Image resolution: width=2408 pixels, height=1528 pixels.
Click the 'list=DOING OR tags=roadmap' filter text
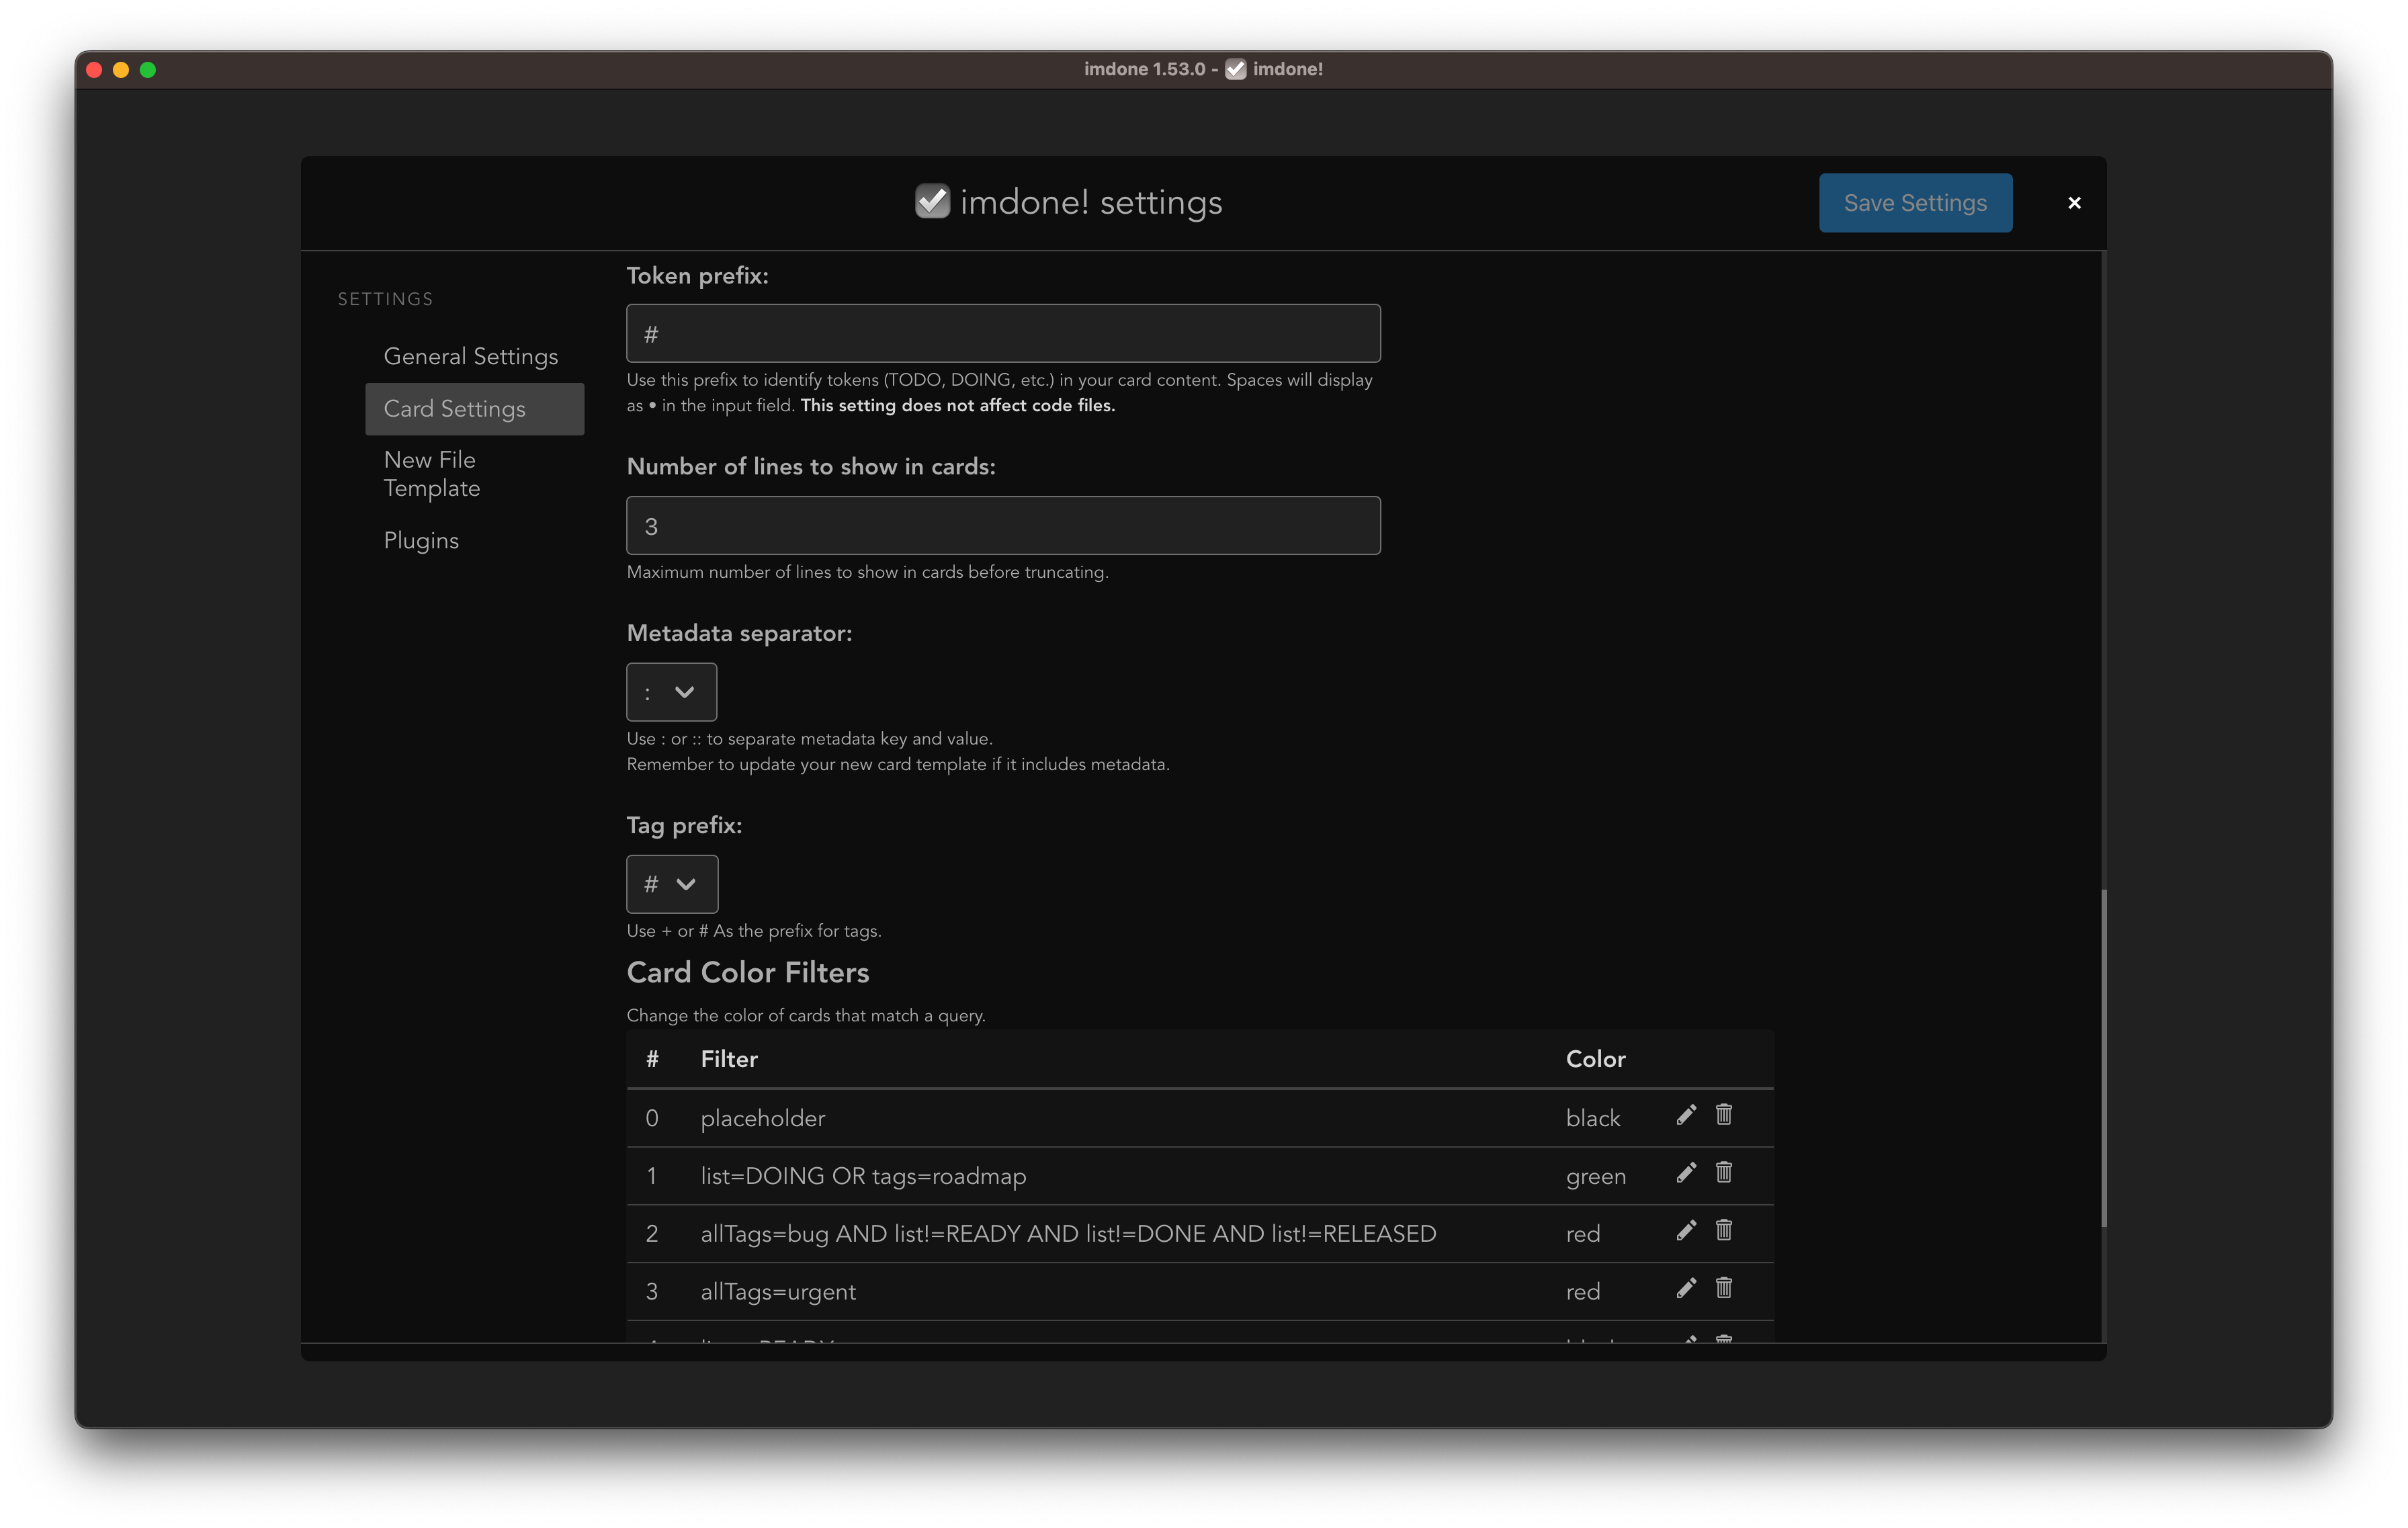pyautogui.click(x=863, y=1176)
